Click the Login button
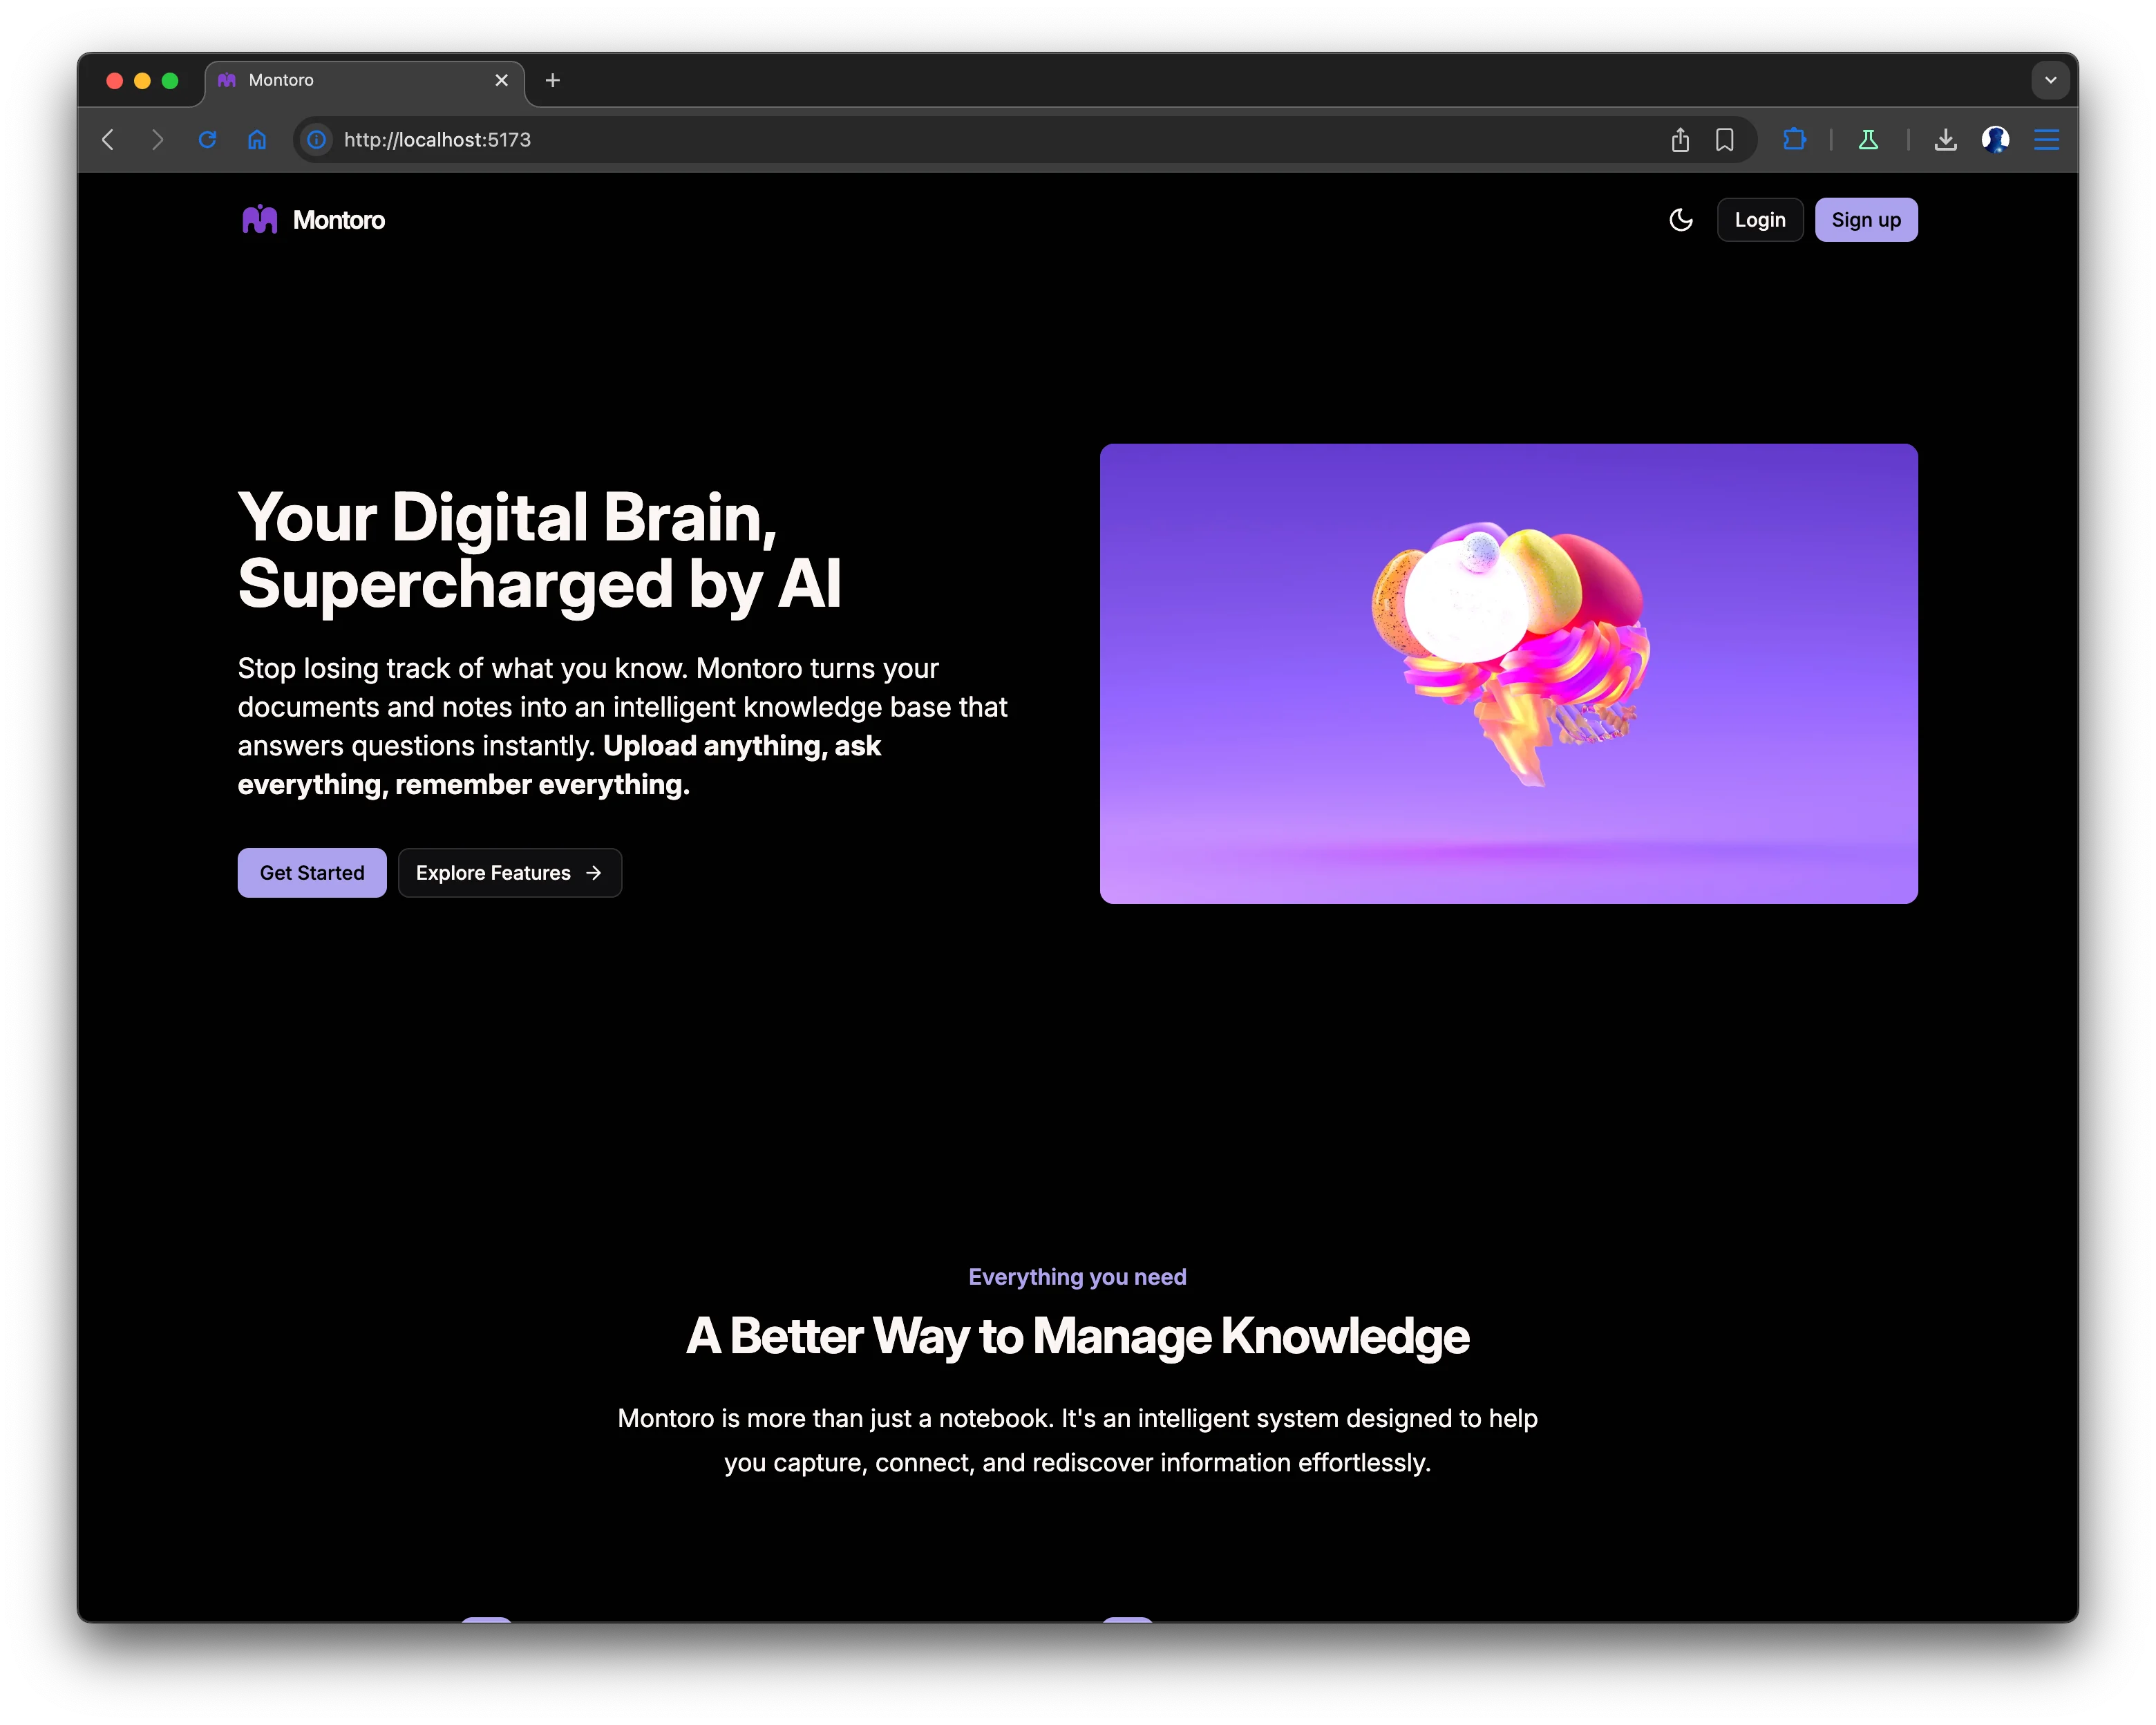 pos(1760,219)
